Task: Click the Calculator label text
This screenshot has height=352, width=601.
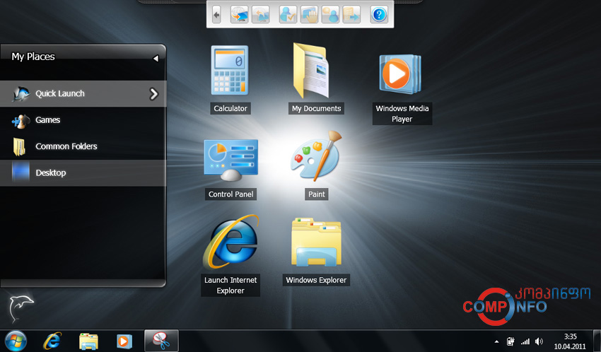Action: click(x=231, y=108)
